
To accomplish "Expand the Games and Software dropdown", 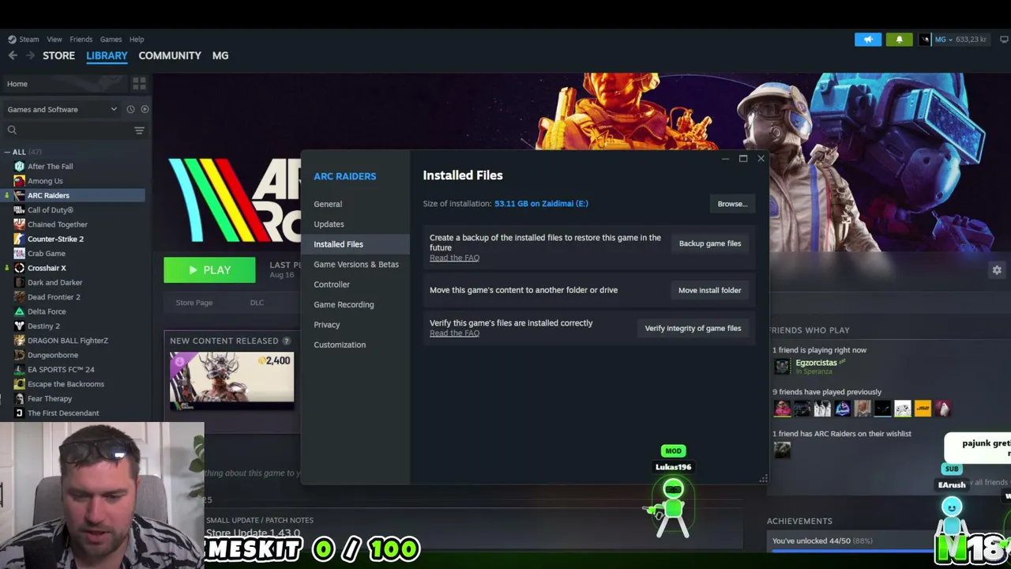I will coord(62,109).
